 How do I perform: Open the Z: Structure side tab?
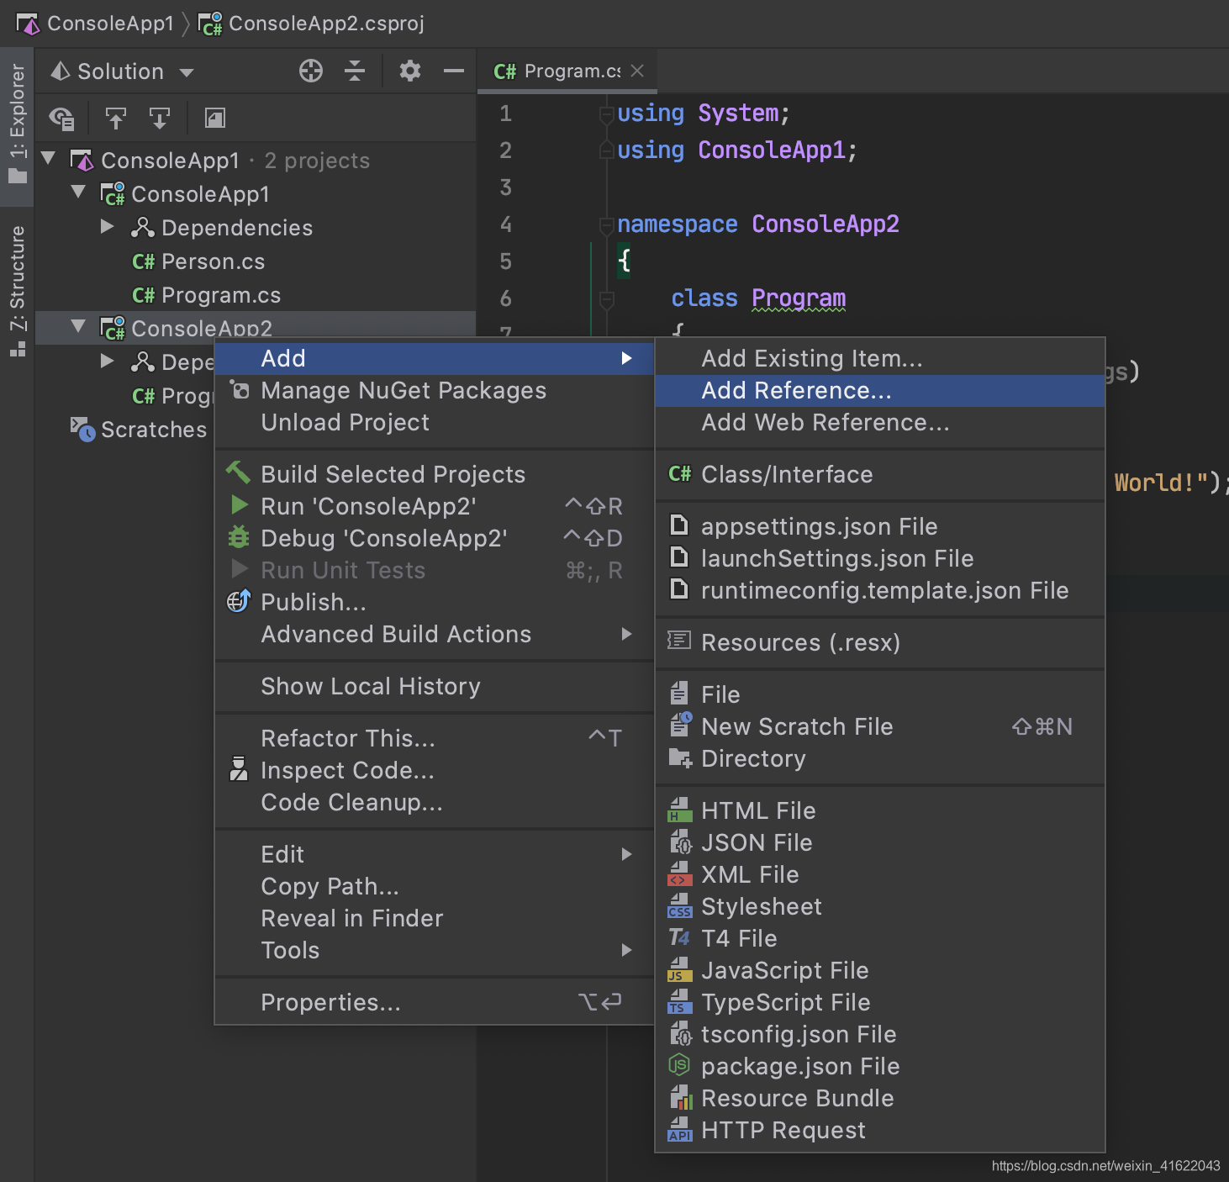17,290
